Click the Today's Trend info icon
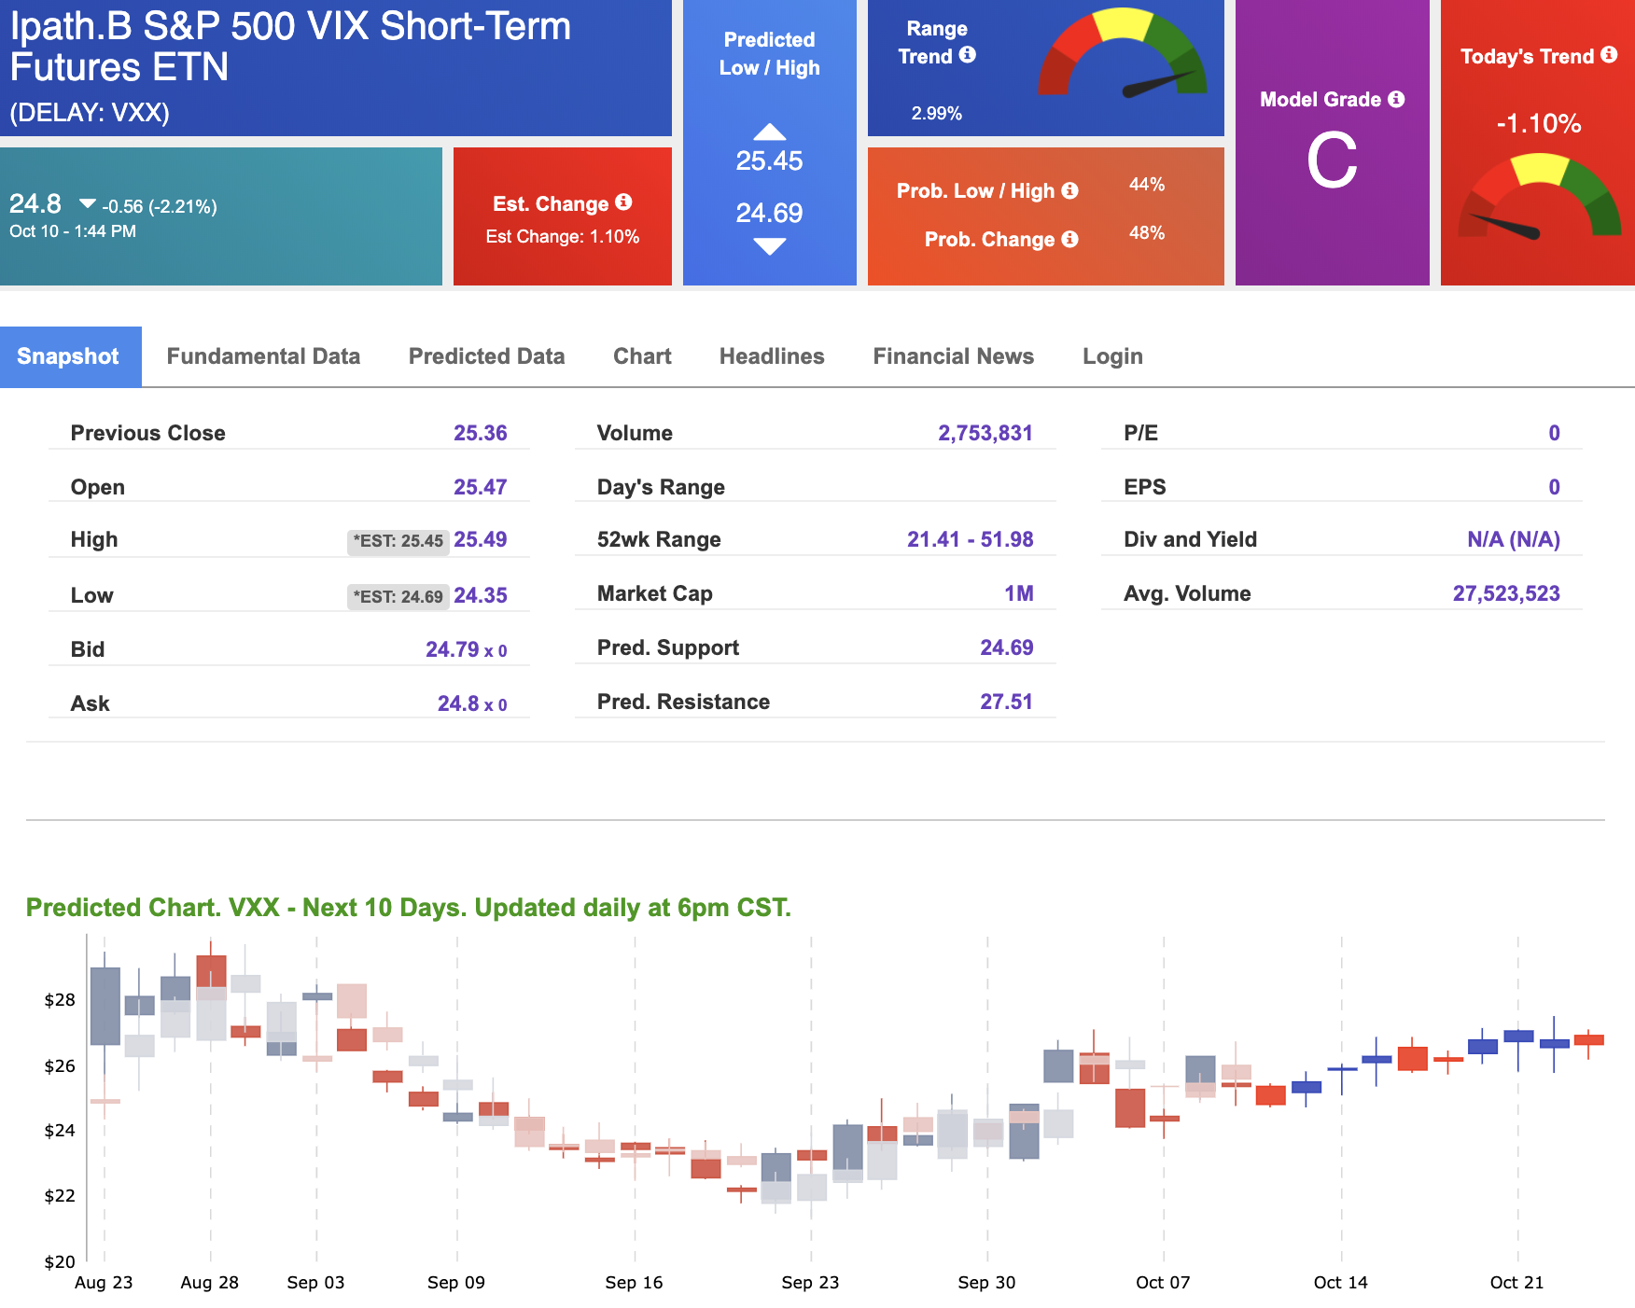The width and height of the screenshot is (1635, 1308). click(x=1609, y=55)
